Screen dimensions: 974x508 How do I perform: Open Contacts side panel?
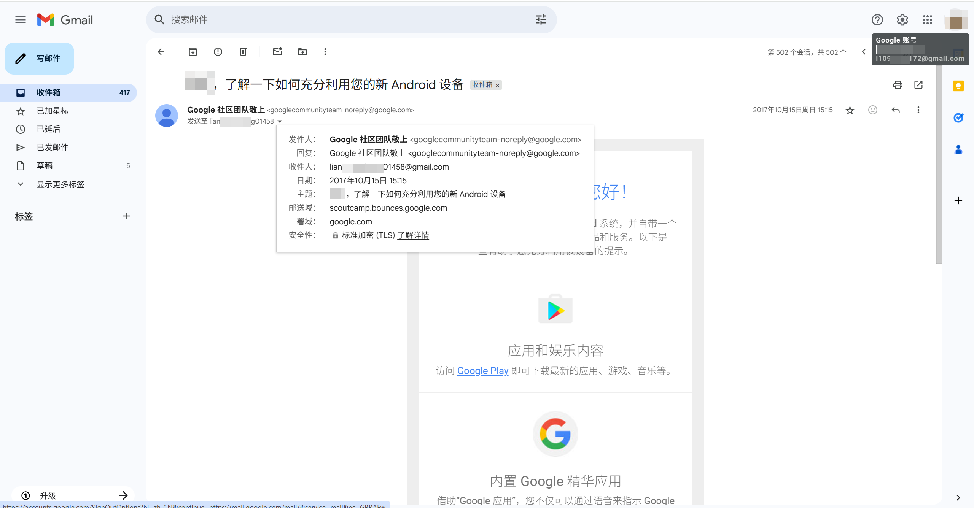pyautogui.click(x=958, y=150)
